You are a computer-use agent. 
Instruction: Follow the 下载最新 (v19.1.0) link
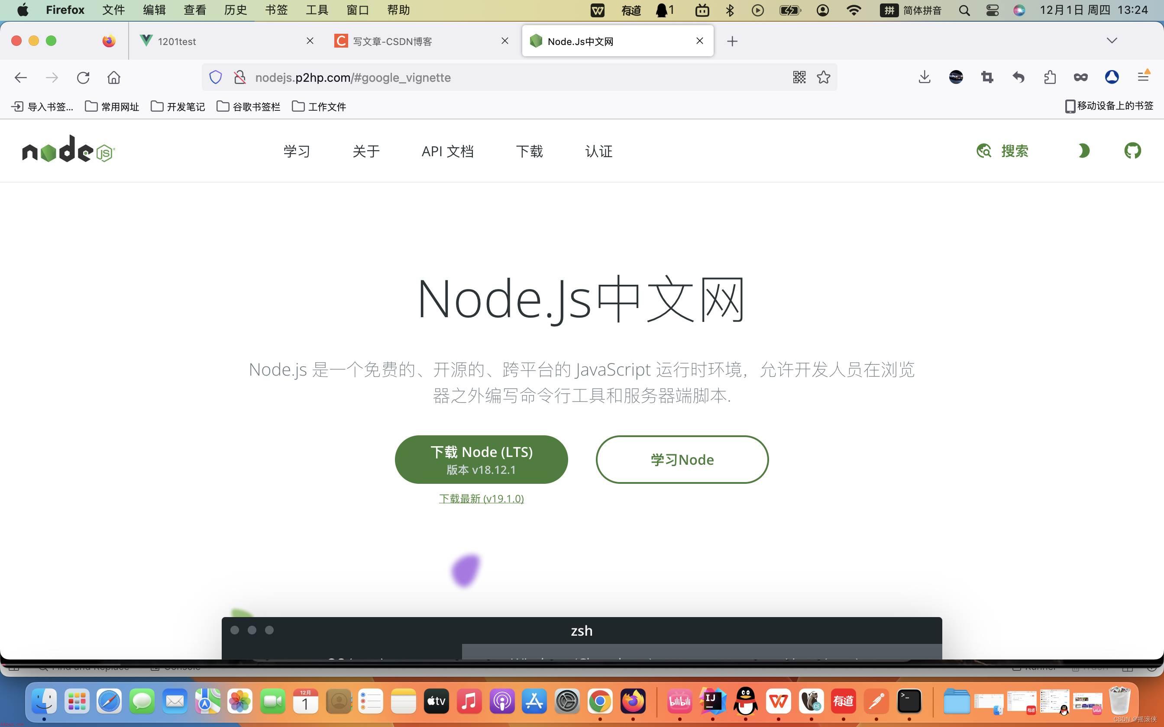click(482, 499)
